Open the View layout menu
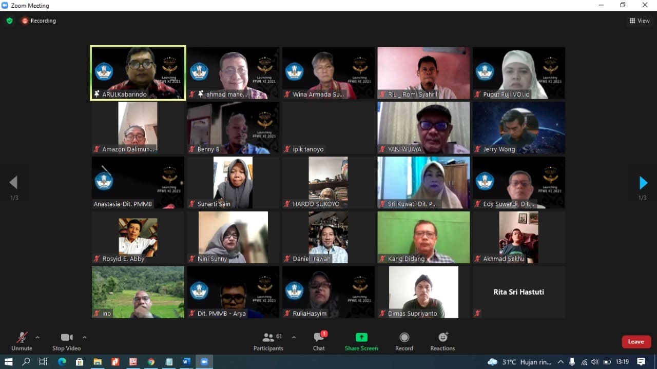The image size is (657, 369). [639, 21]
